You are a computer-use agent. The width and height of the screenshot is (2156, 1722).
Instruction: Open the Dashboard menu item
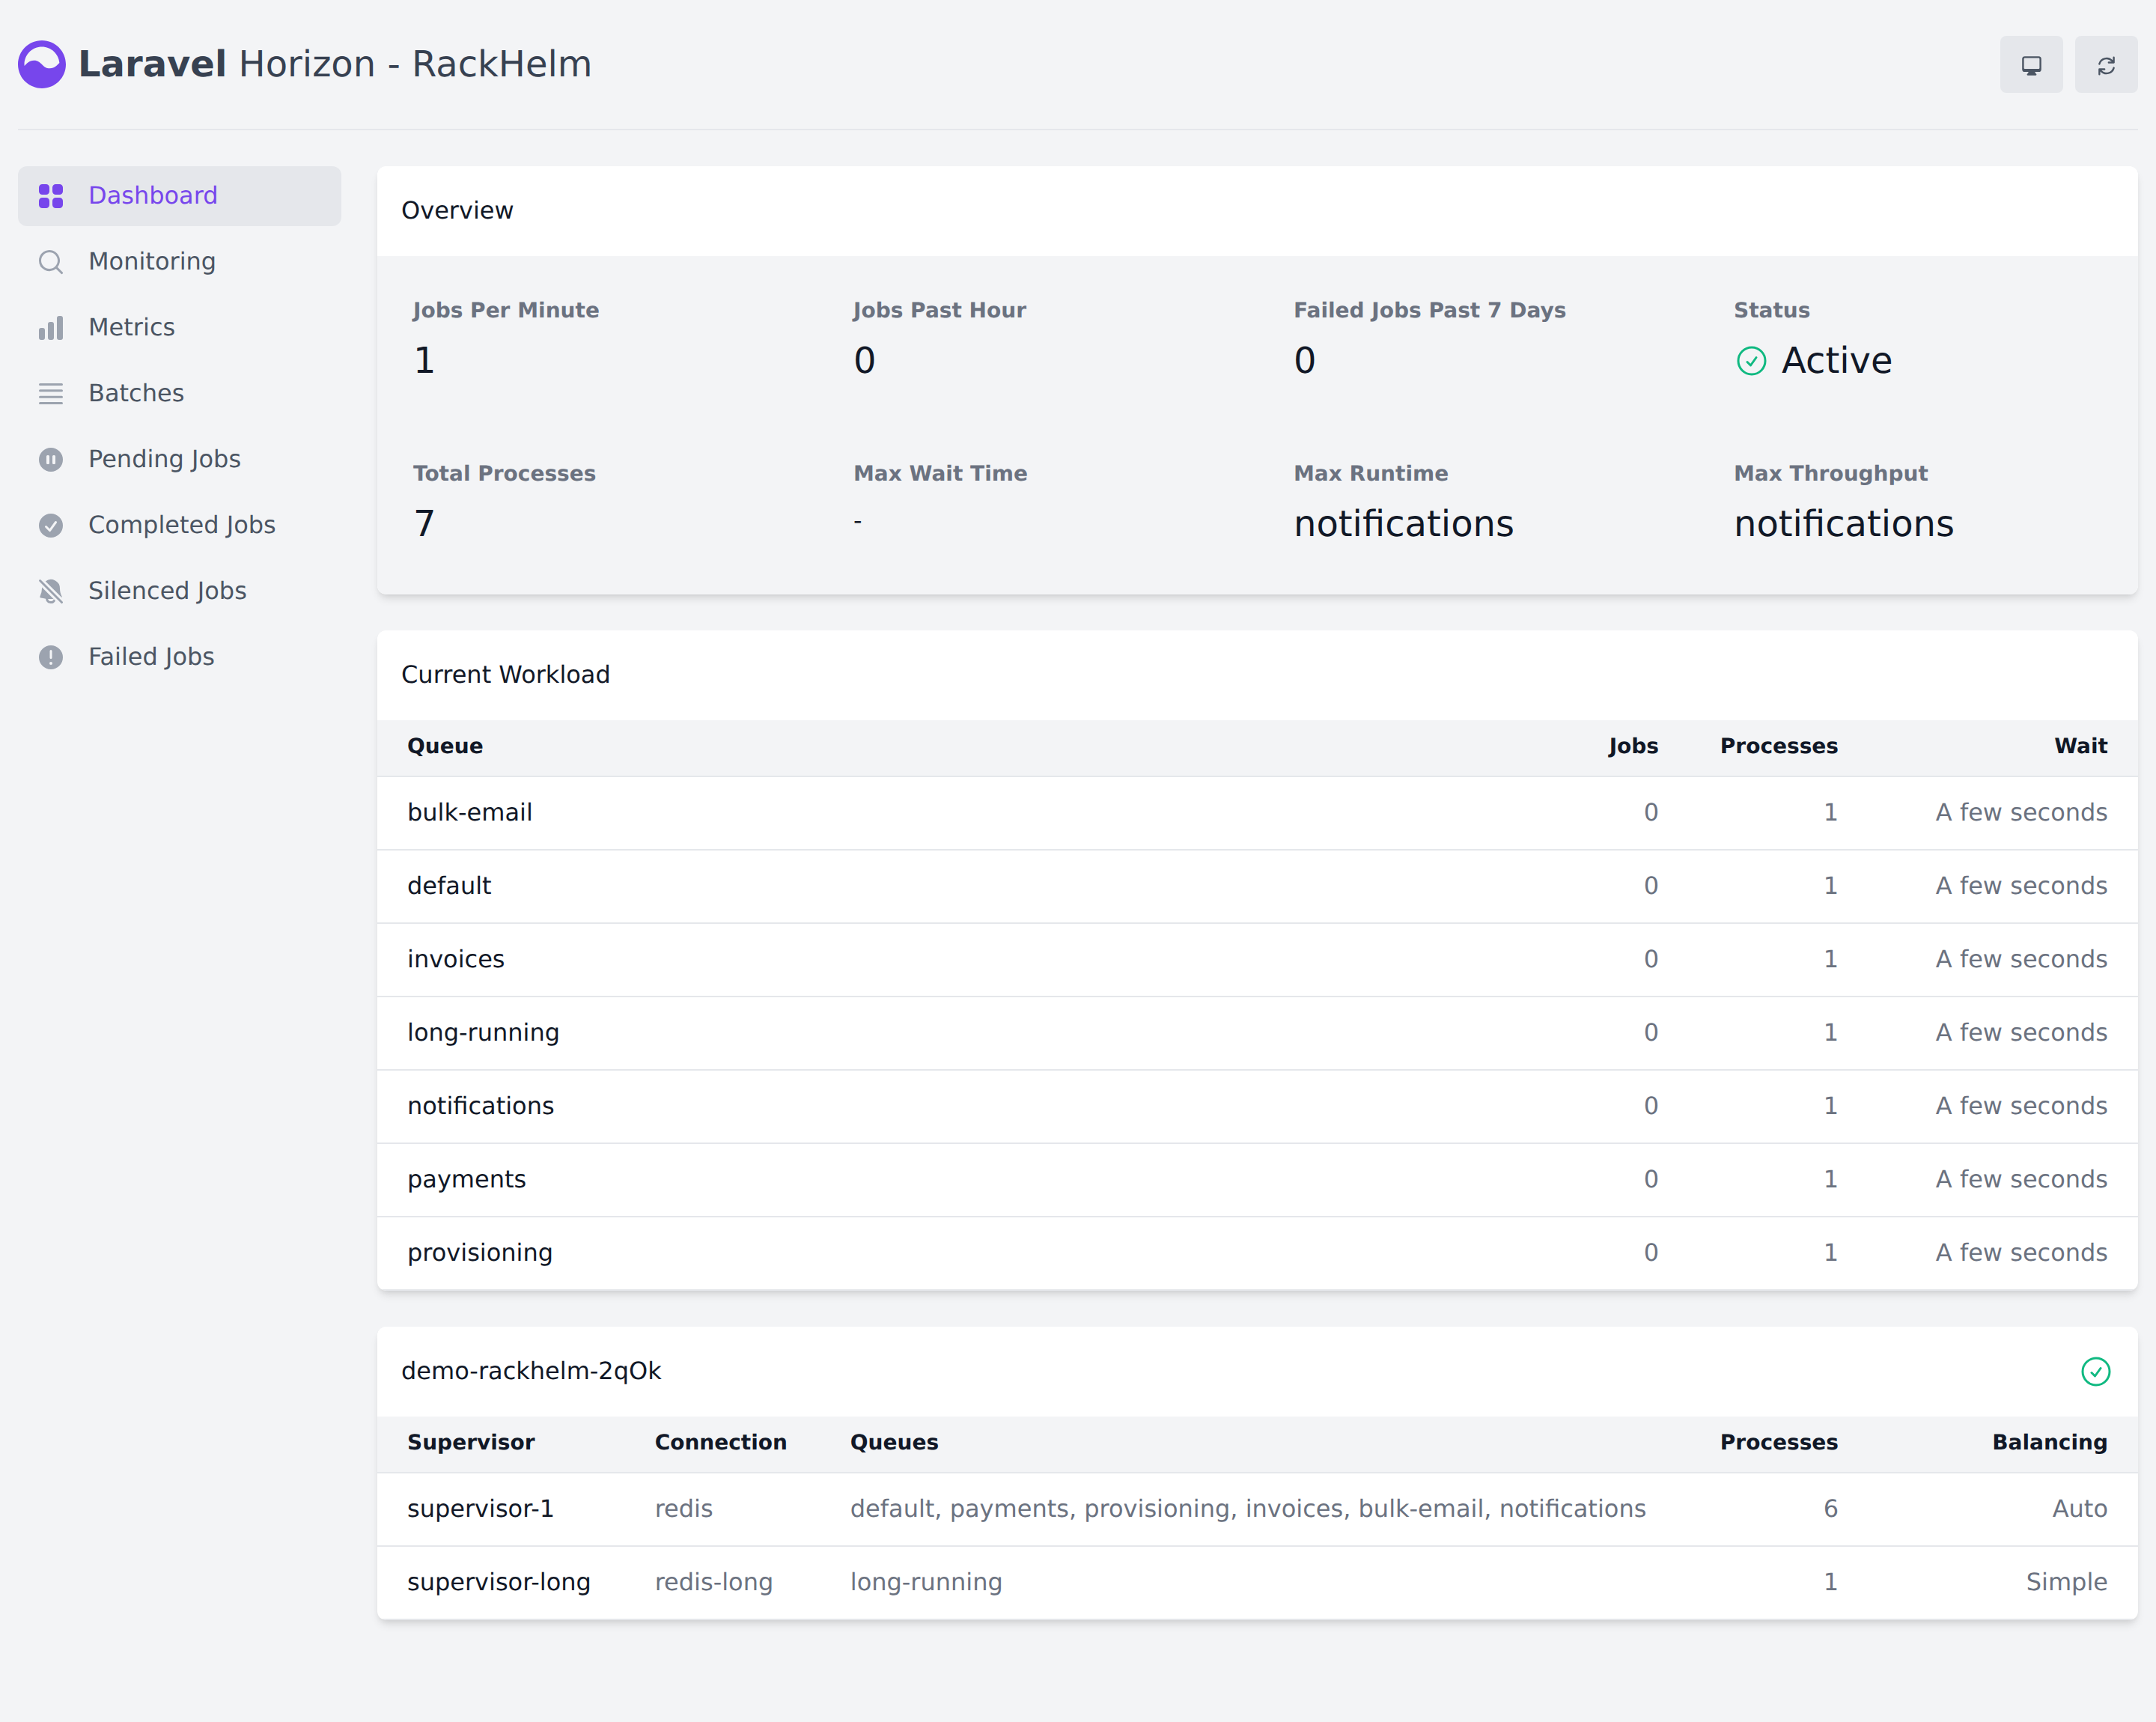(x=179, y=196)
